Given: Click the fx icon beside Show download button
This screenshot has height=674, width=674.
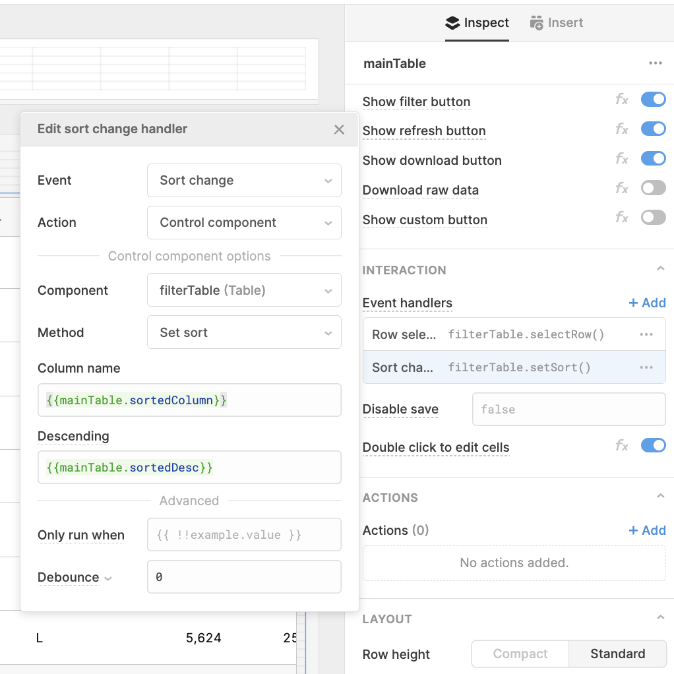Looking at the screenshot, I should [x=621, y=158].
